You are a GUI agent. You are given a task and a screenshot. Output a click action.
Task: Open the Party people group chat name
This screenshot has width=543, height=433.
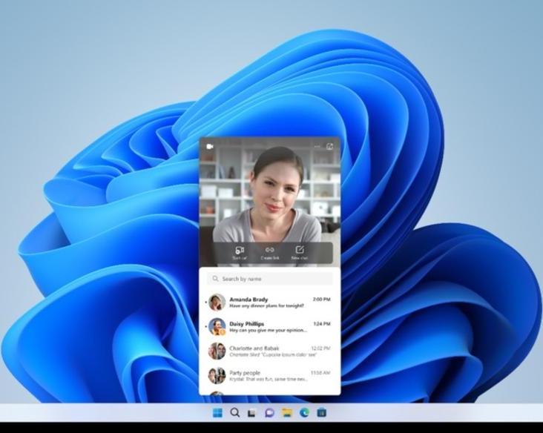pyautogui.click(x=245, y=373)
